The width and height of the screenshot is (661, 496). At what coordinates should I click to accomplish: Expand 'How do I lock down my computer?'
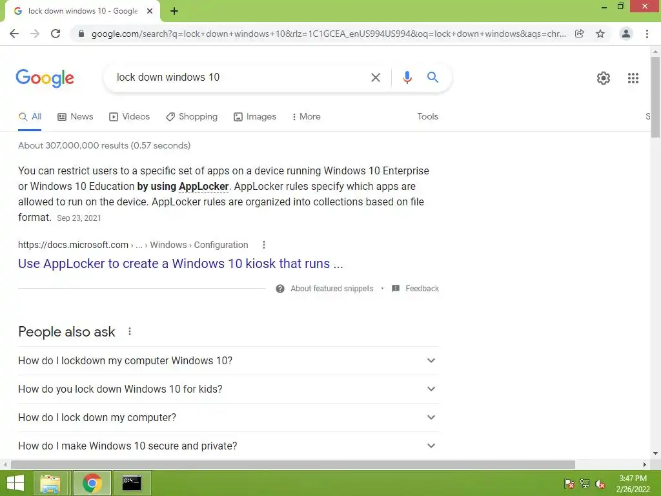[x=229, y=417]
